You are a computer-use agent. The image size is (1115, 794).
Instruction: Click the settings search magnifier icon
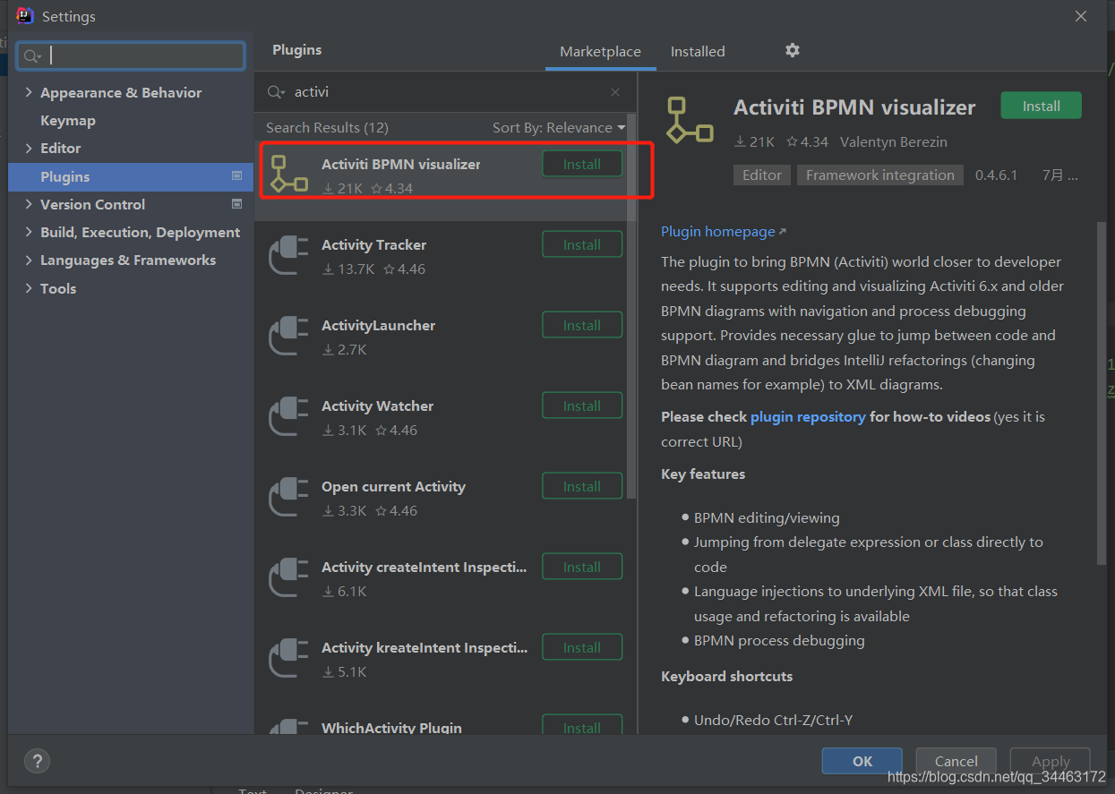(32, 55)
